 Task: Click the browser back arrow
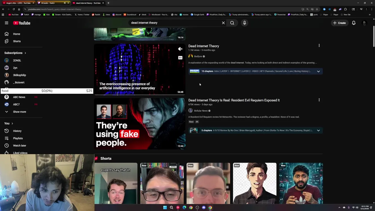3,9
